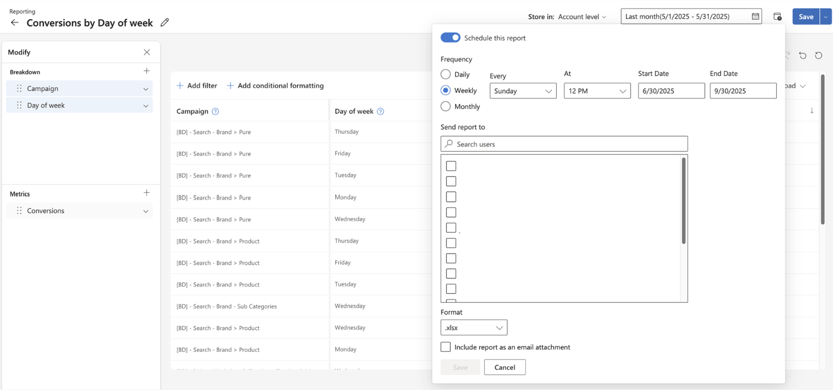The height and width of the screenshot is (390, 833).
Task: Go back using the Reporting back arrow
Action: [x=15, y=22]
